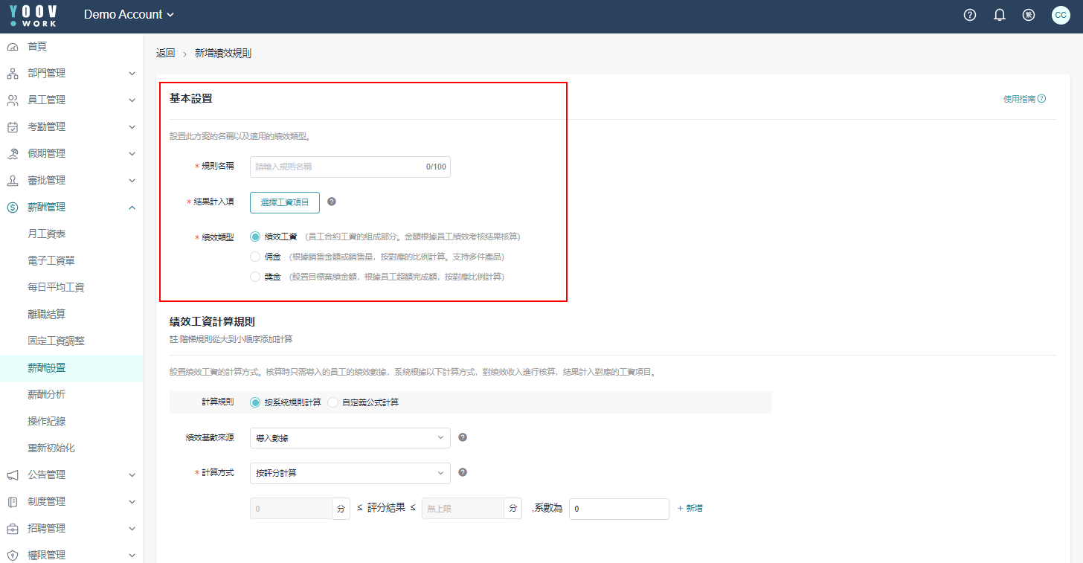Viewport: 1083px width, 563px height.
Task: Expand 考勤管理 in the sidebar
Action: pyautogui.click(x=71, y=126)
